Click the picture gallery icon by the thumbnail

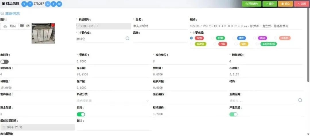click(x=28, y=26)
